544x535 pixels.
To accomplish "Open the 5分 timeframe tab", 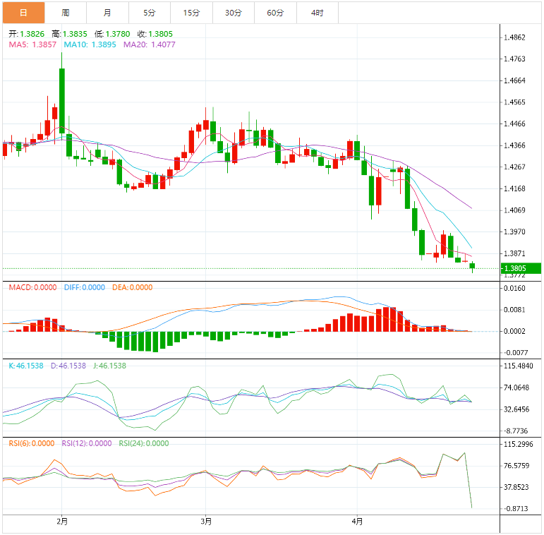I will point(150,13).
